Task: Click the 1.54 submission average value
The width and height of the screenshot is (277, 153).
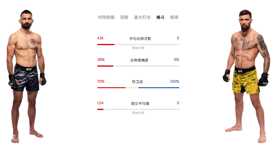Action: pos(100,103)
